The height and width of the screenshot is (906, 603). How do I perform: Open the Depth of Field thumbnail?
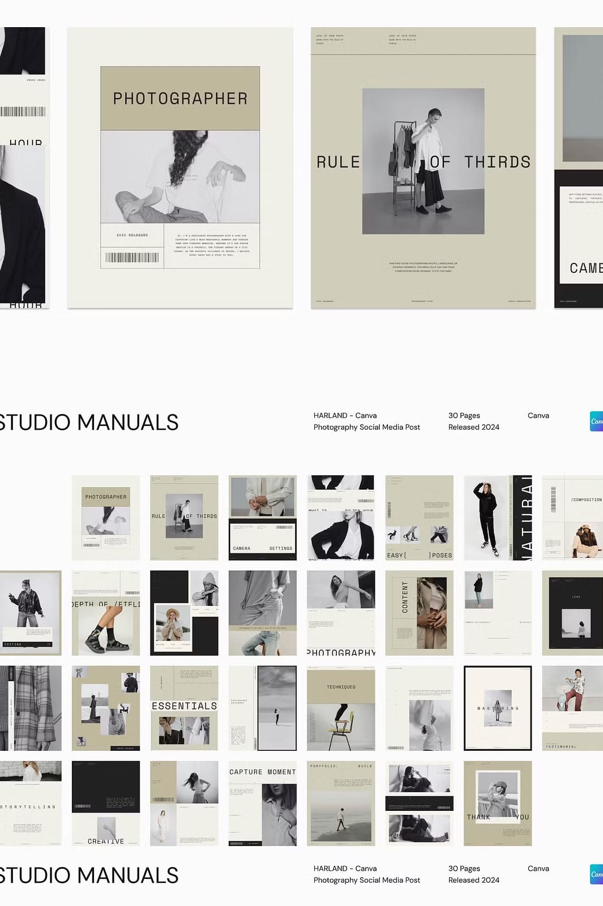click(106, 613)
